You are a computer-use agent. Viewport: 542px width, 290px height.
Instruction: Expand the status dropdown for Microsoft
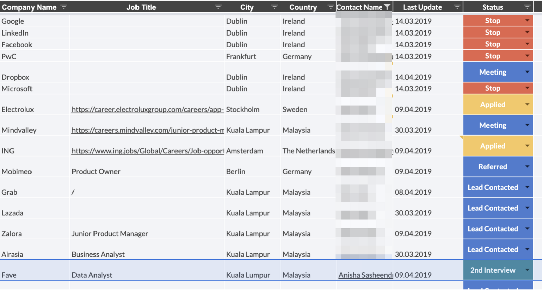[527, 88]
